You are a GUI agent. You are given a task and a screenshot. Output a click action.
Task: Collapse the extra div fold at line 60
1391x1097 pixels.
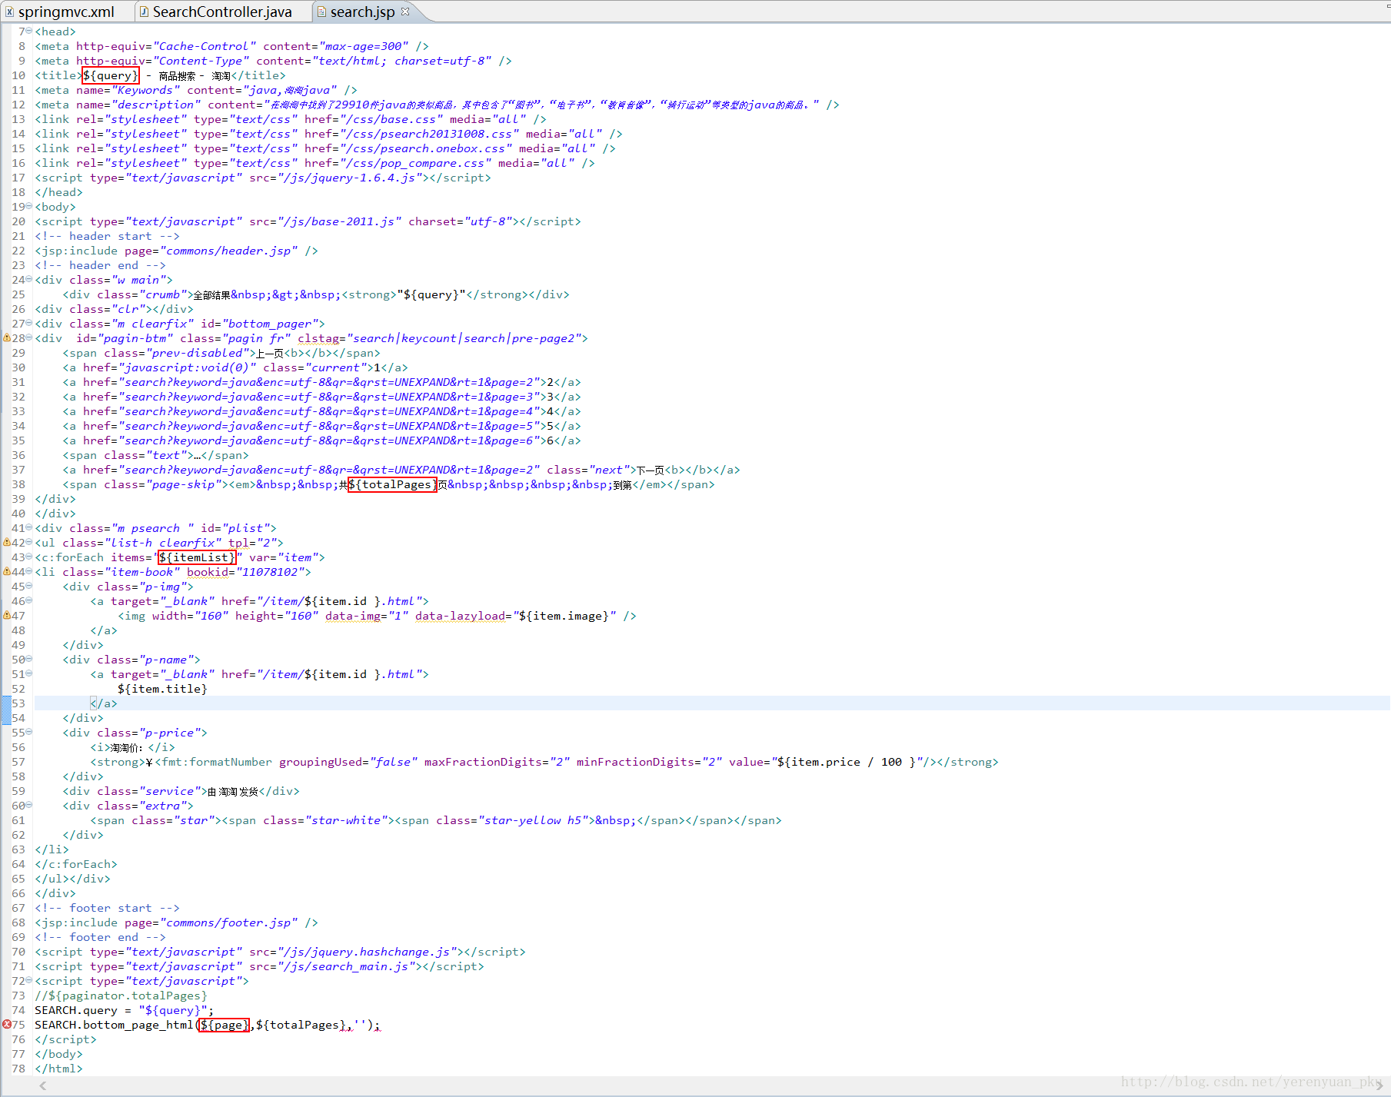point(29,806)
